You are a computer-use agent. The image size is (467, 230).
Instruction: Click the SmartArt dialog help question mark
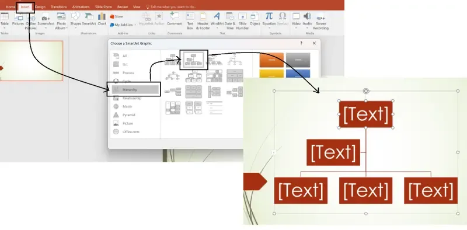pyautogui.click(x=301, y=43)
